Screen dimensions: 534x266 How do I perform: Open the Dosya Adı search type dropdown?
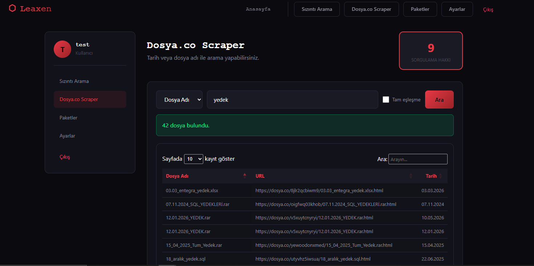tap(179, 100)
